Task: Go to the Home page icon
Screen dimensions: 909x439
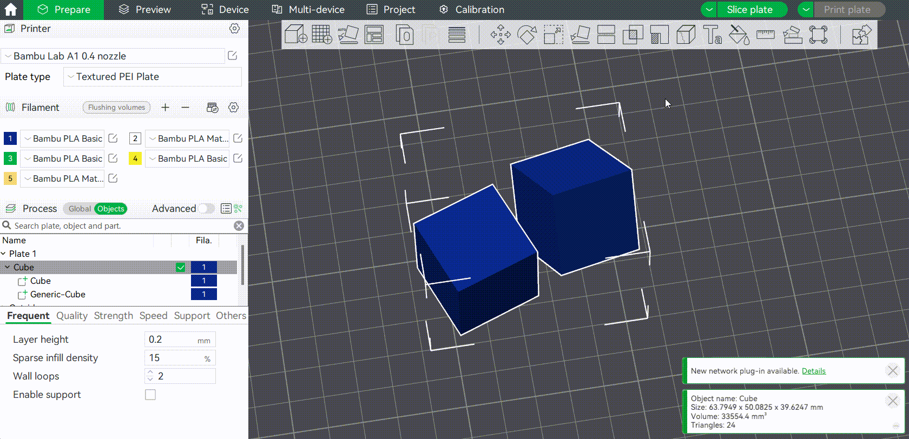Action: click(x=11, y=9)
